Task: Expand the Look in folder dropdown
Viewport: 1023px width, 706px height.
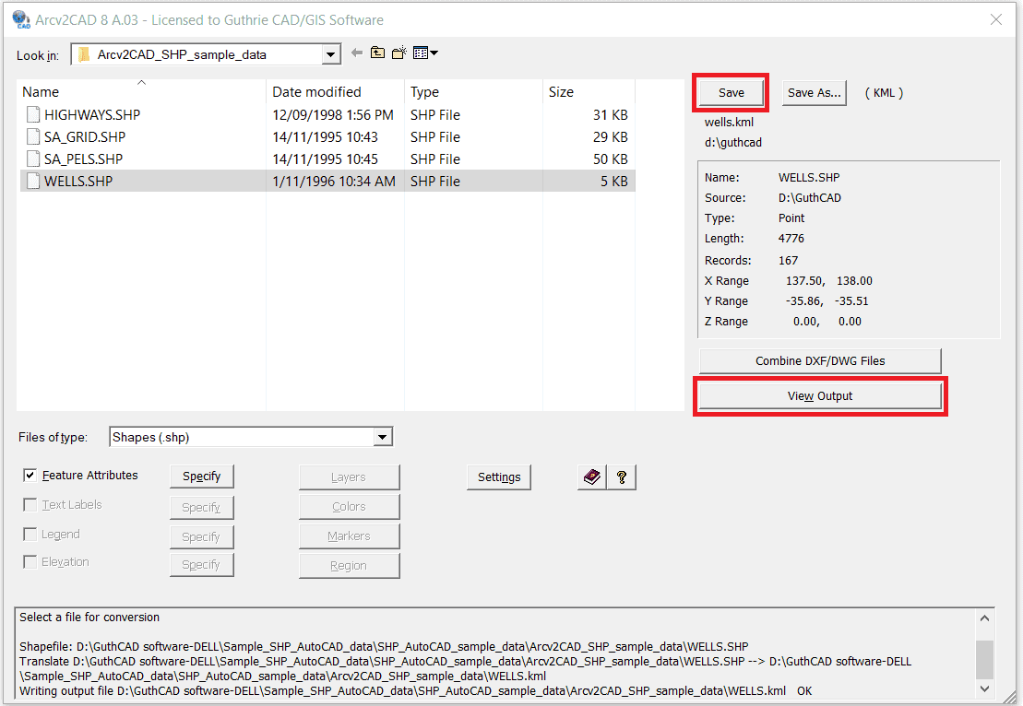Action: point(331,54)
